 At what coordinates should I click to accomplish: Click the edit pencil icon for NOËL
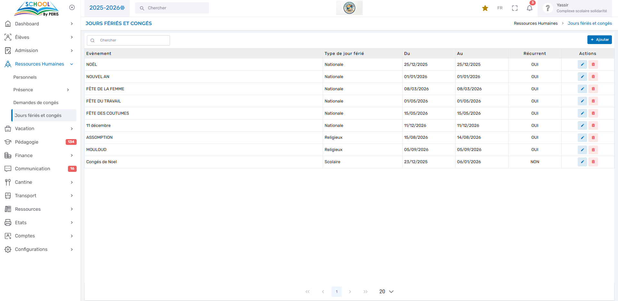582,65
